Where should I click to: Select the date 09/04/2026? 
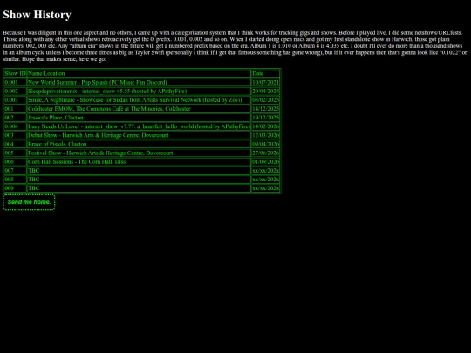click(265, 144)
